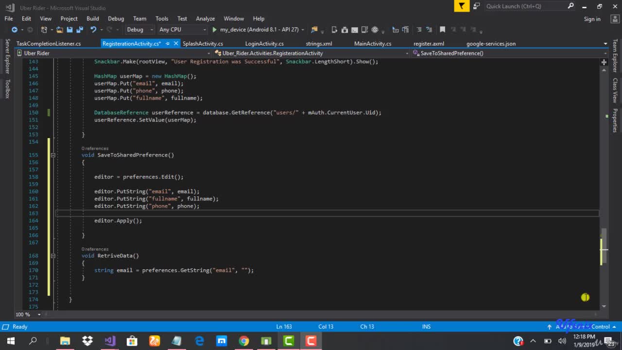Open the Dropbox taskbar icon
Screen dimensions: 622x350
point(87,341)
